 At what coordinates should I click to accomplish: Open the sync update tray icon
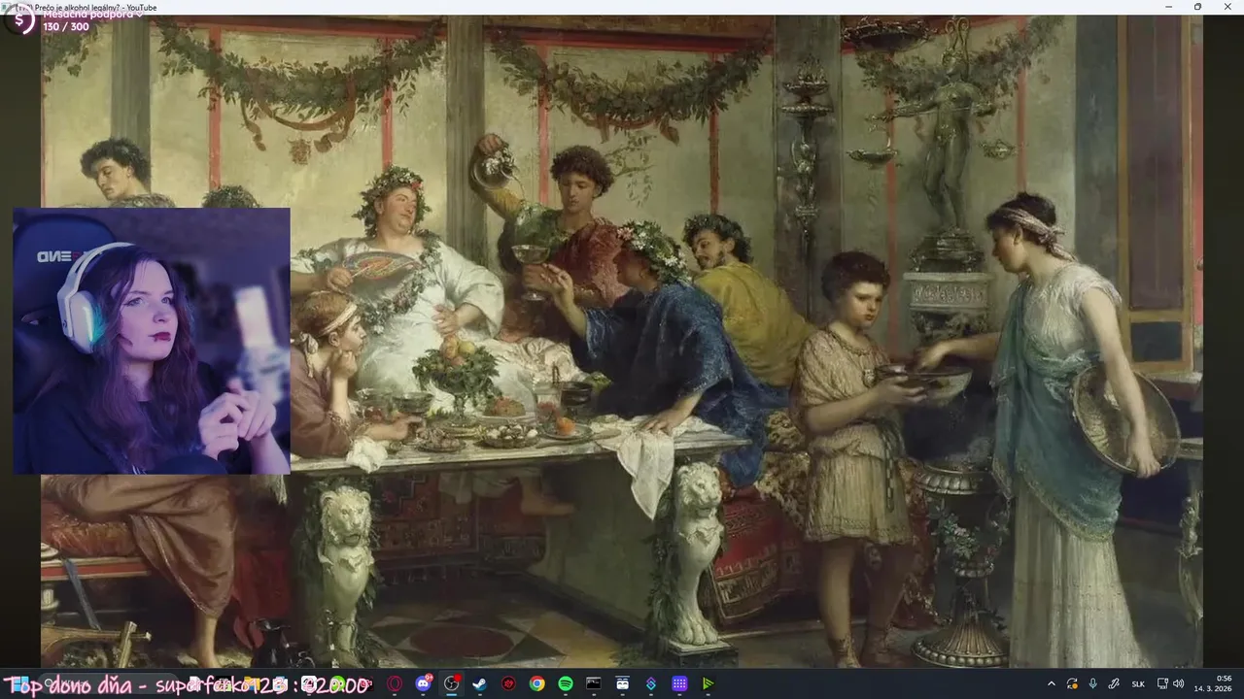(1072, 683)
